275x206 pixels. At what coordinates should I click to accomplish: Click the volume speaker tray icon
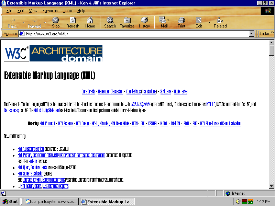tap(238, 202)
